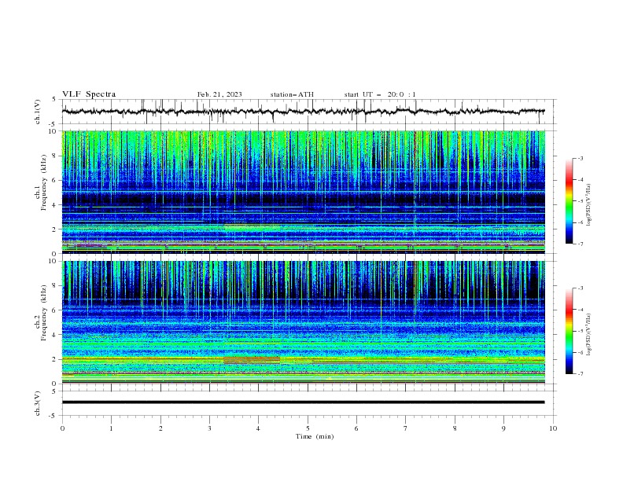Screen dimensions: 623x481
Task: Click the date "Feb. 21, 2023"
Action: [x=219, y=94]
